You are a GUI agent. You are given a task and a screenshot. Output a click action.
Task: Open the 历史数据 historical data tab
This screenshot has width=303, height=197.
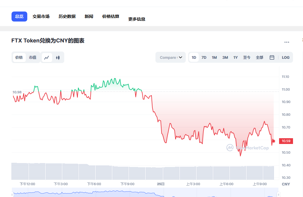pyautogui.click(x=67, y=16)
